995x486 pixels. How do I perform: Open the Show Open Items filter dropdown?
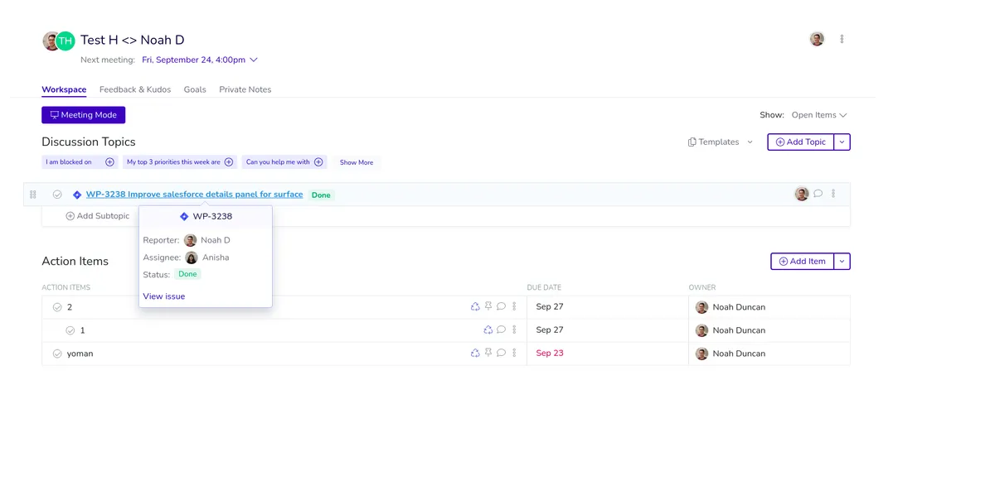(x=819, y=115)
